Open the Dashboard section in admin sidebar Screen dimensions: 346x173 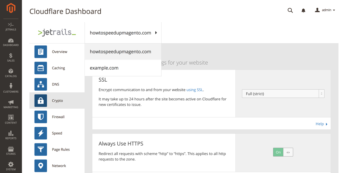11,42
